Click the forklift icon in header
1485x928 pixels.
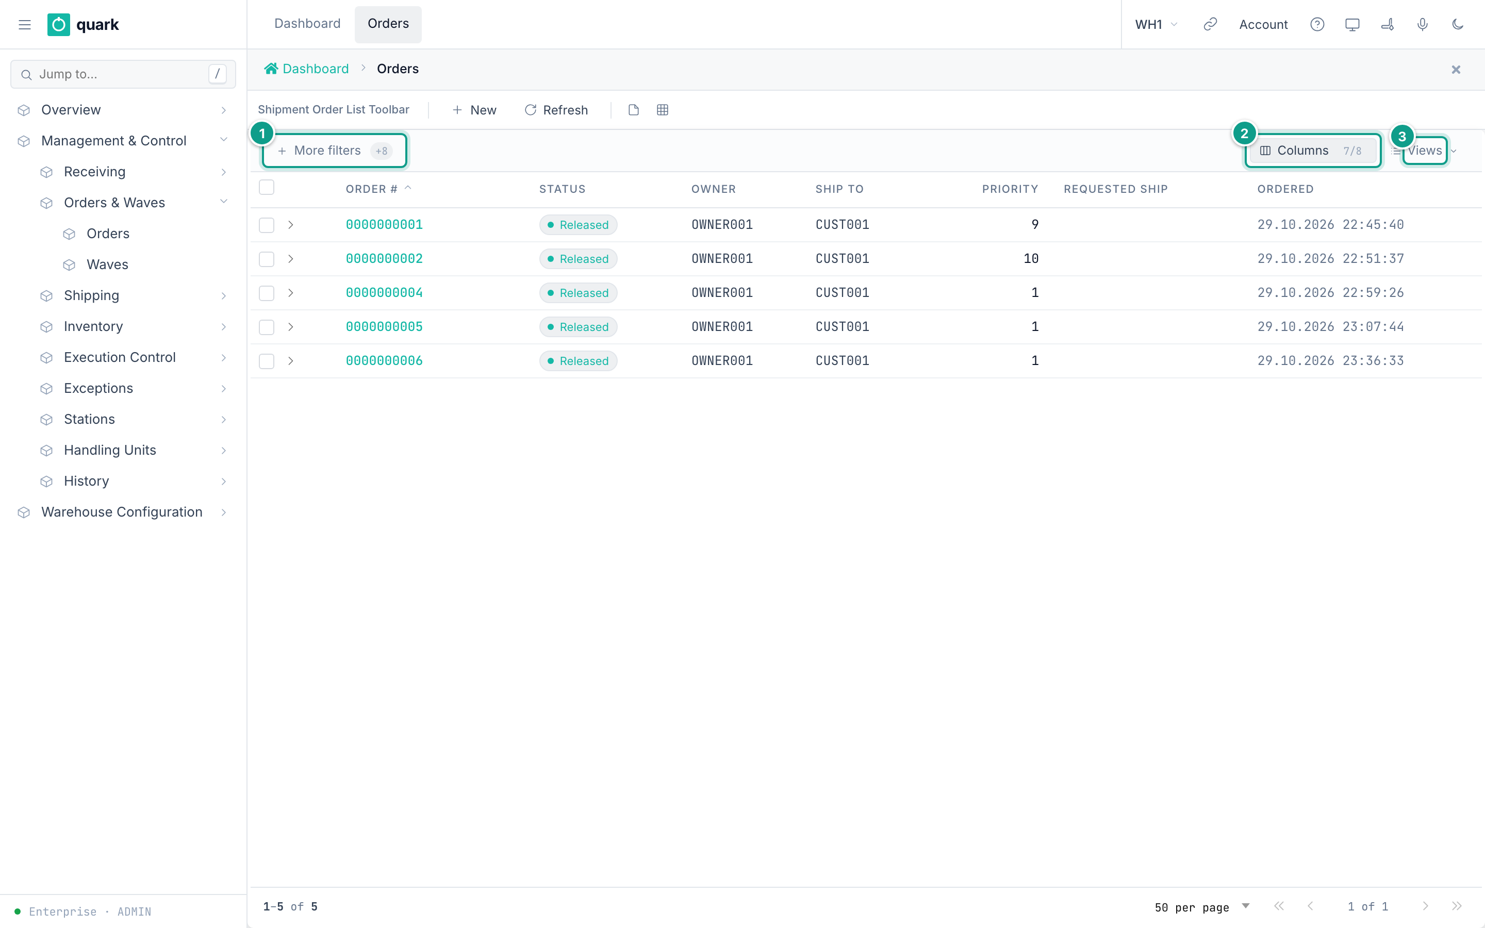click(1388, 25)
